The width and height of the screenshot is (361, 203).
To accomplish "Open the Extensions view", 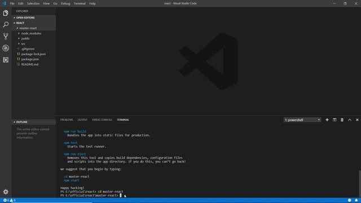I will [x=6, y=60].
